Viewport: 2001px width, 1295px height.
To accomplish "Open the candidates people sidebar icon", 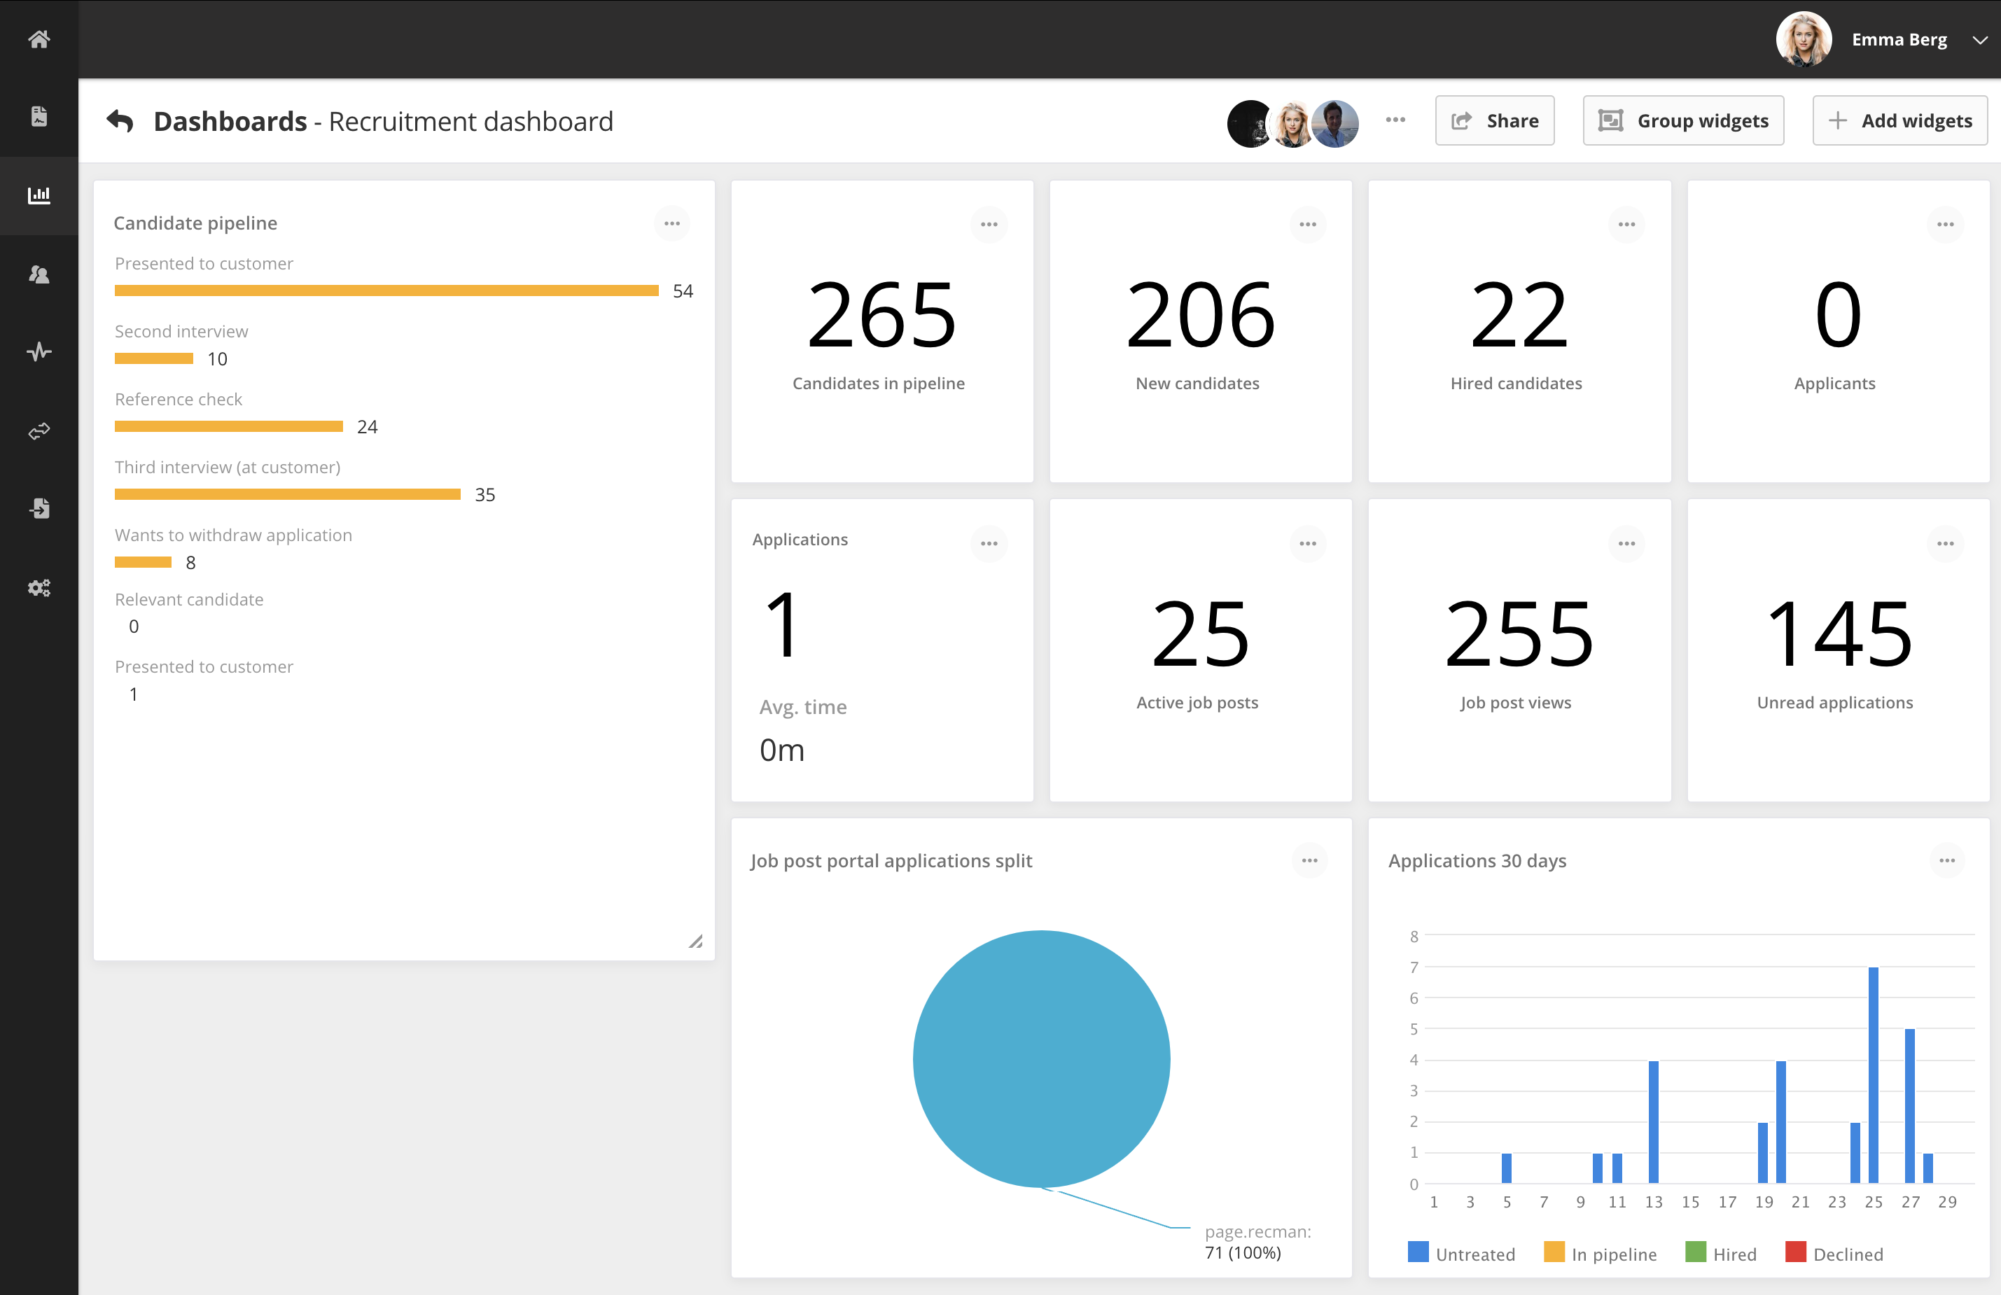I will 39,274.
